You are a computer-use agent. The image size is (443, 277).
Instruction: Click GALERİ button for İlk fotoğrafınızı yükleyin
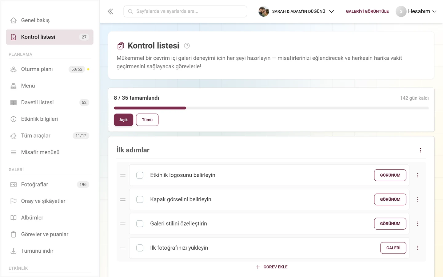pyautogui.click(x=393, y=248)
